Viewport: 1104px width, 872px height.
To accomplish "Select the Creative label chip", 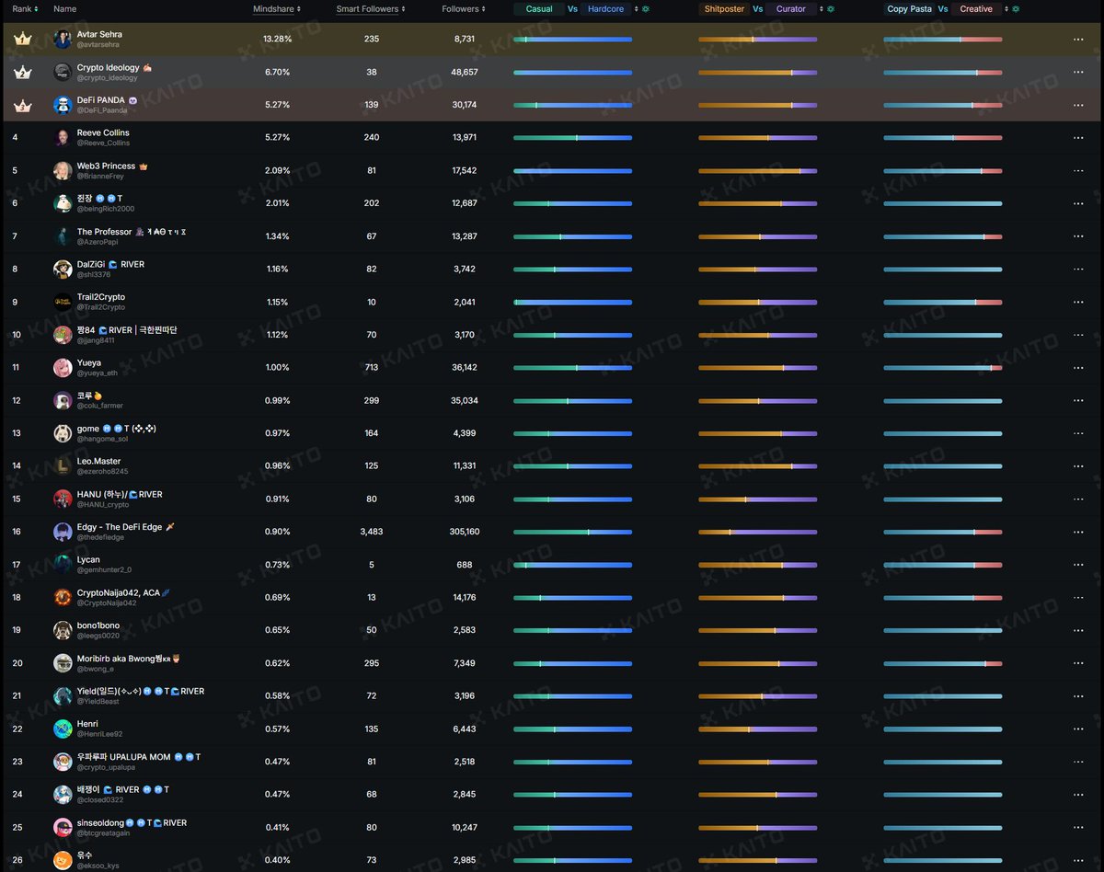I will [x=976, y=9].
